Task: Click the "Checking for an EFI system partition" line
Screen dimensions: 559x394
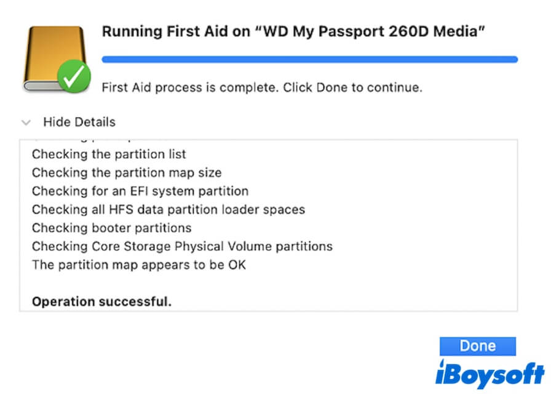Action: (x=140, y=191)
